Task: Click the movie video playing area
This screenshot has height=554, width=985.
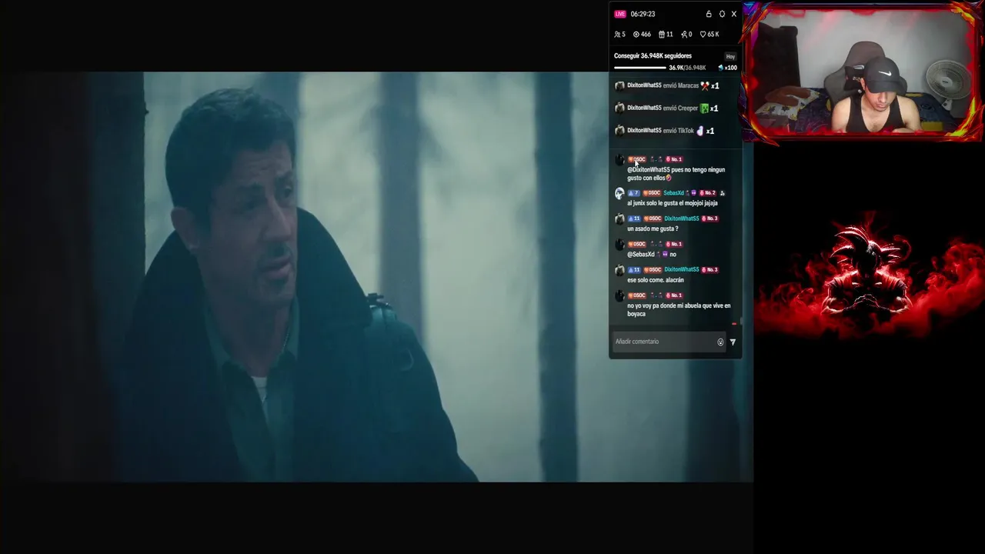Action: pos(377,277)
